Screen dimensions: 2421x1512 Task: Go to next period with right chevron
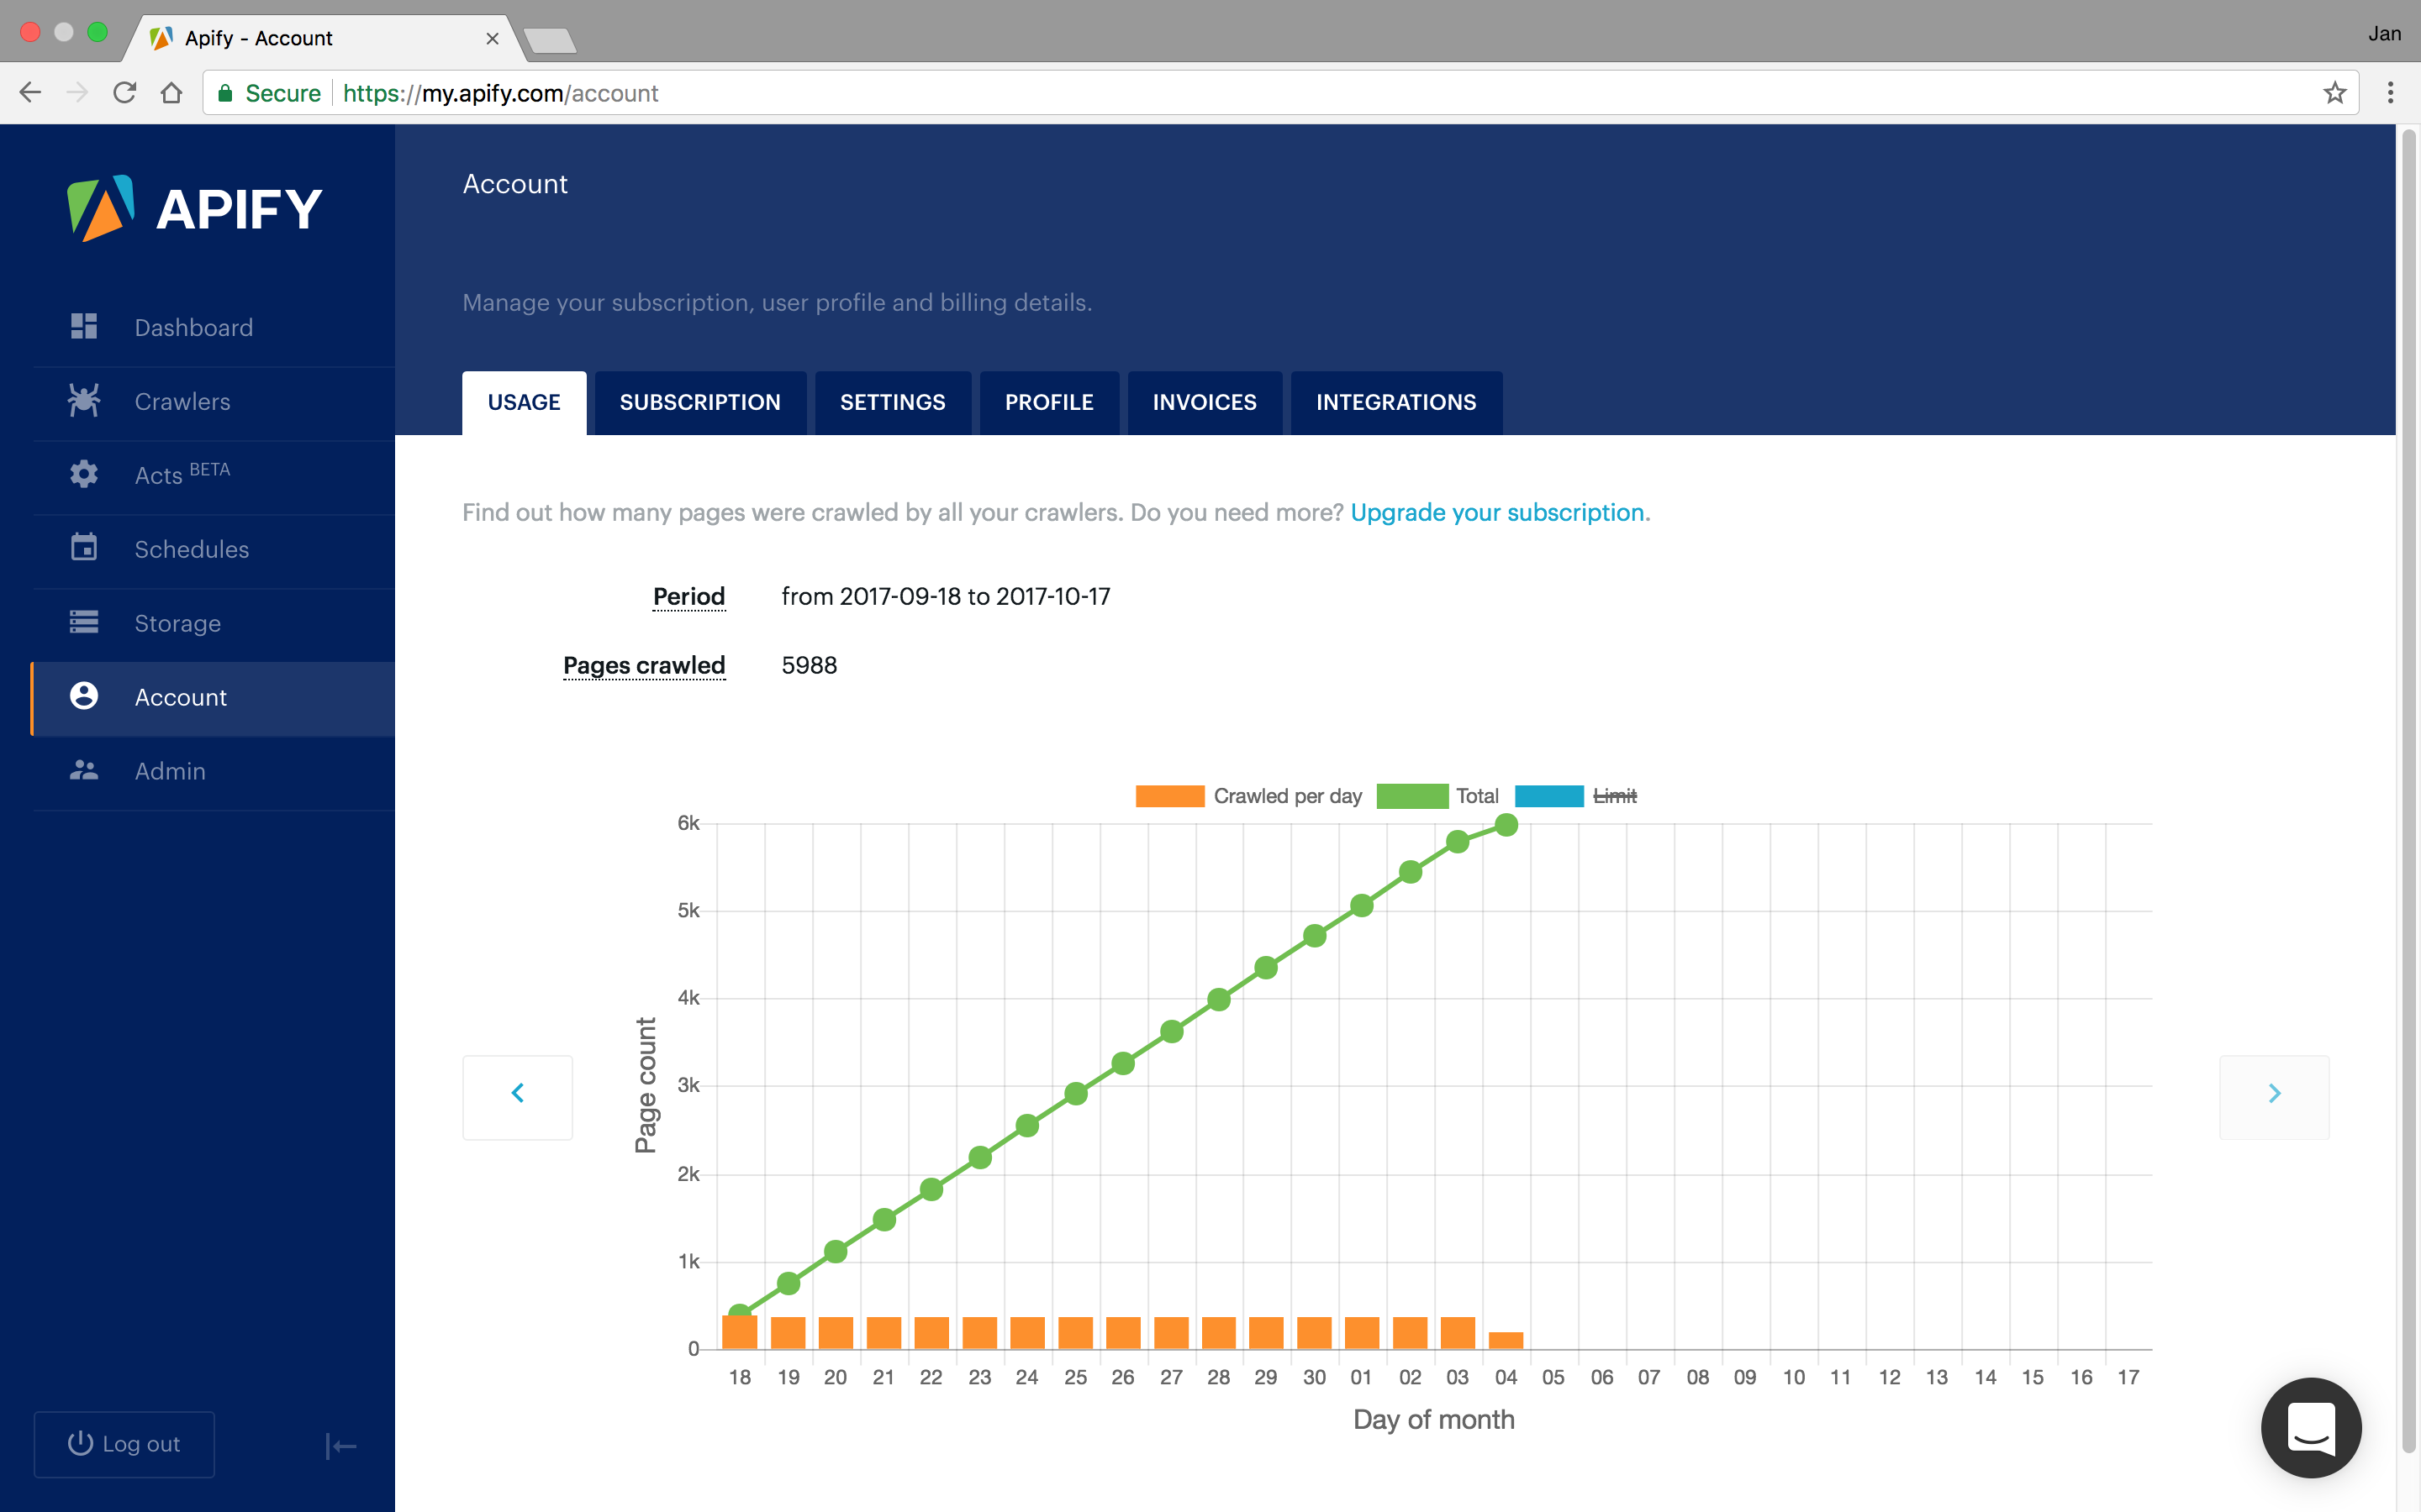point(2273,1095)
